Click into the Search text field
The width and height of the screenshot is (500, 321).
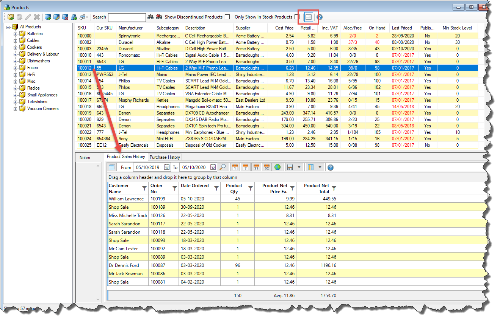[127, 17]
